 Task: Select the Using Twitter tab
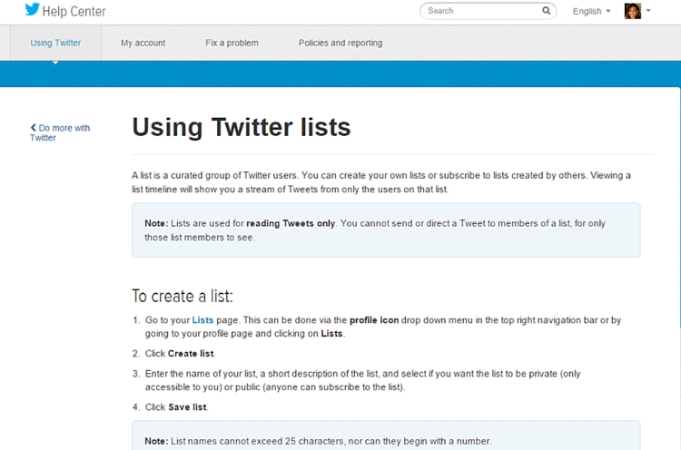point(55,43)
